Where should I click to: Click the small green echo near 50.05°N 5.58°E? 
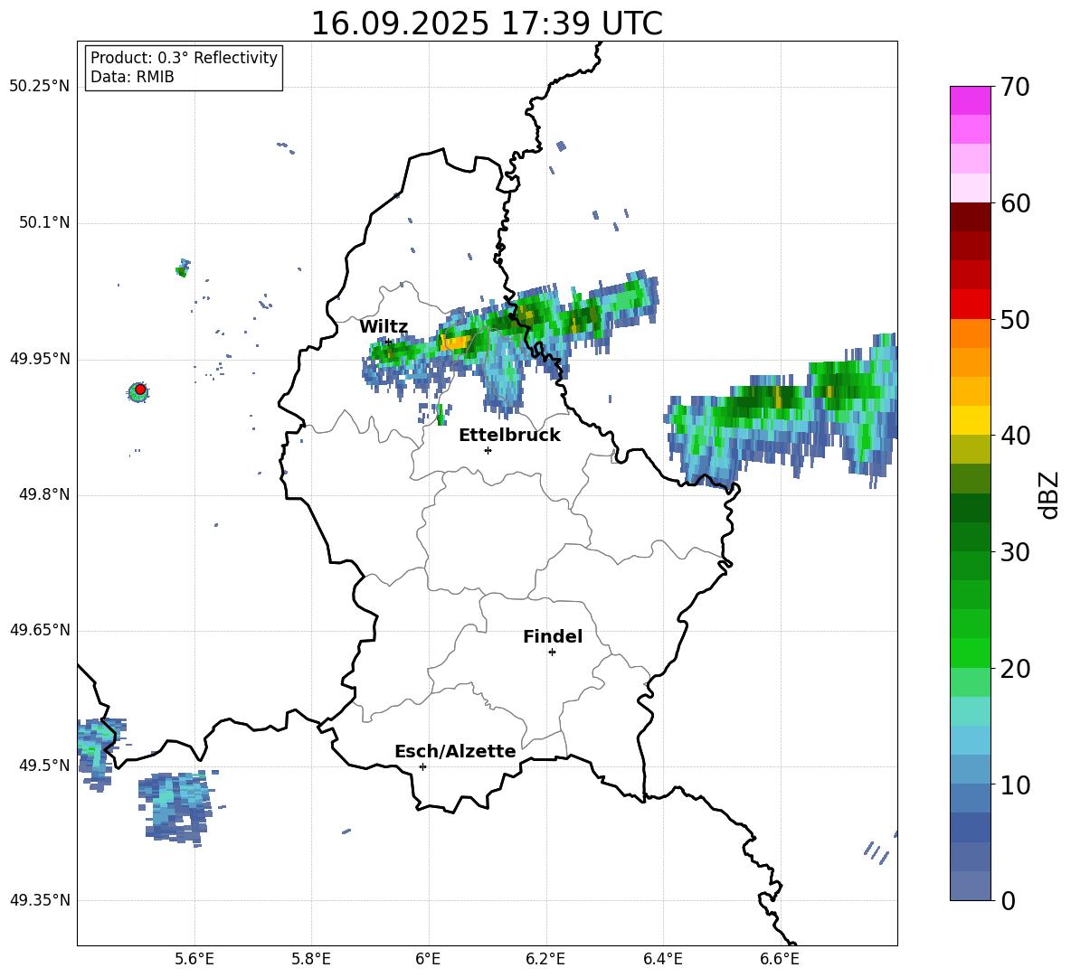[x=183, y=268]
